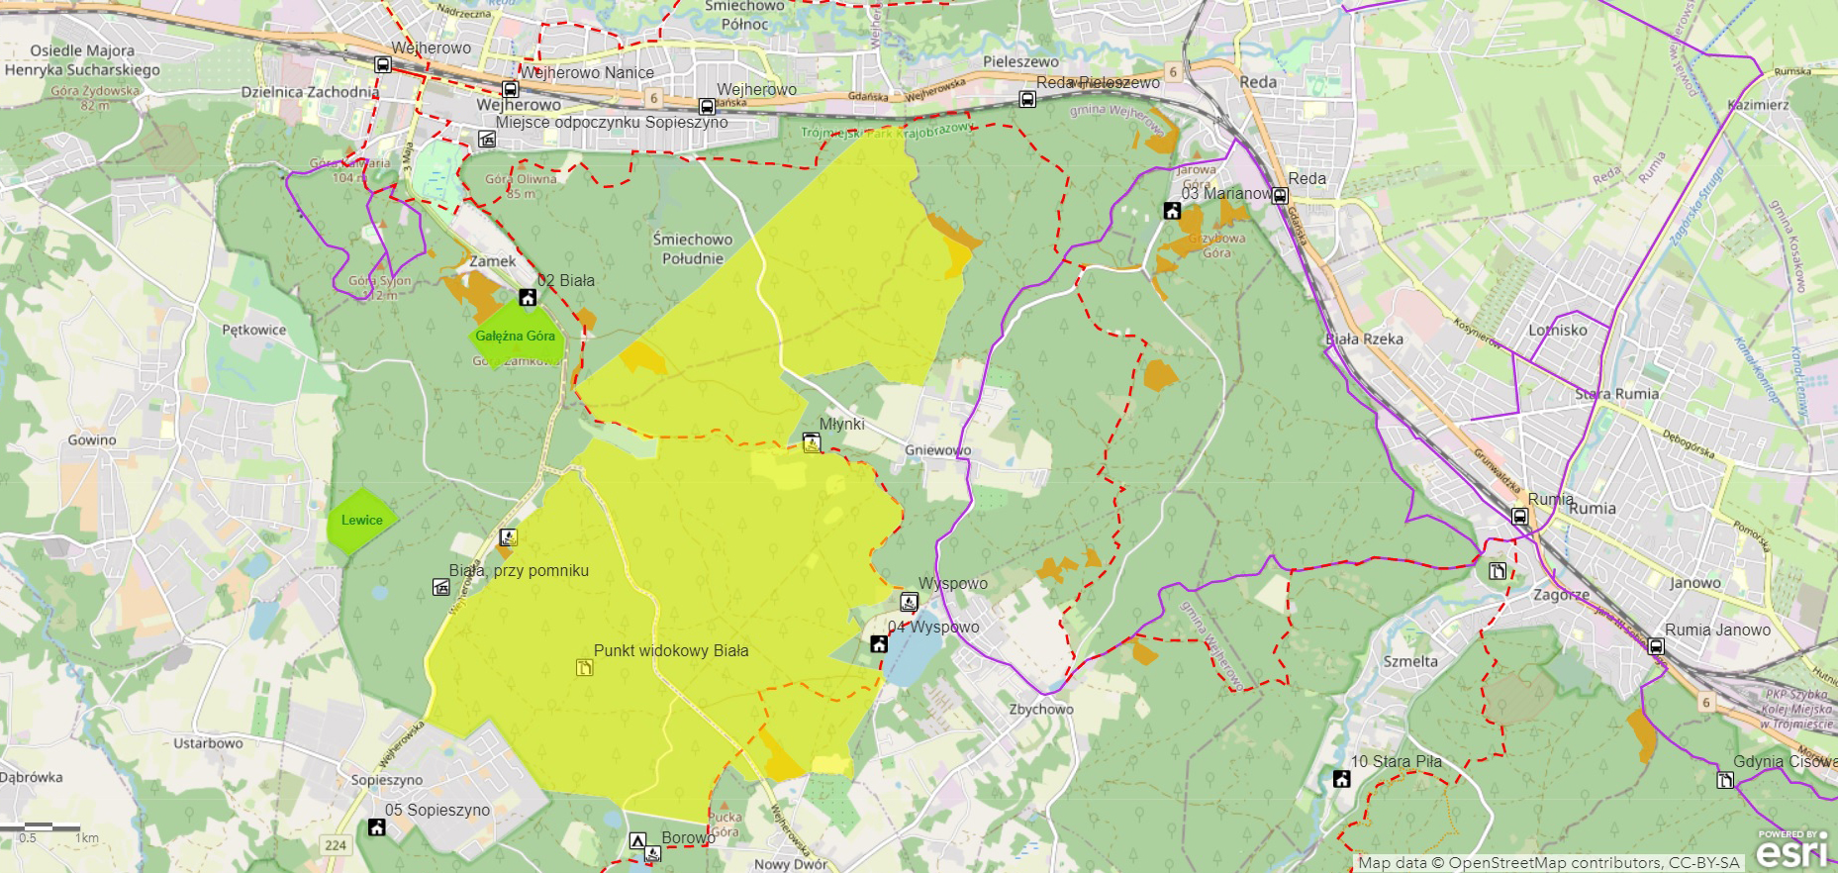The width and height of the screenshot is (1838, 873).
Task: Open the 10 Stara Piła shelter marker
Action: point(1341,779)
